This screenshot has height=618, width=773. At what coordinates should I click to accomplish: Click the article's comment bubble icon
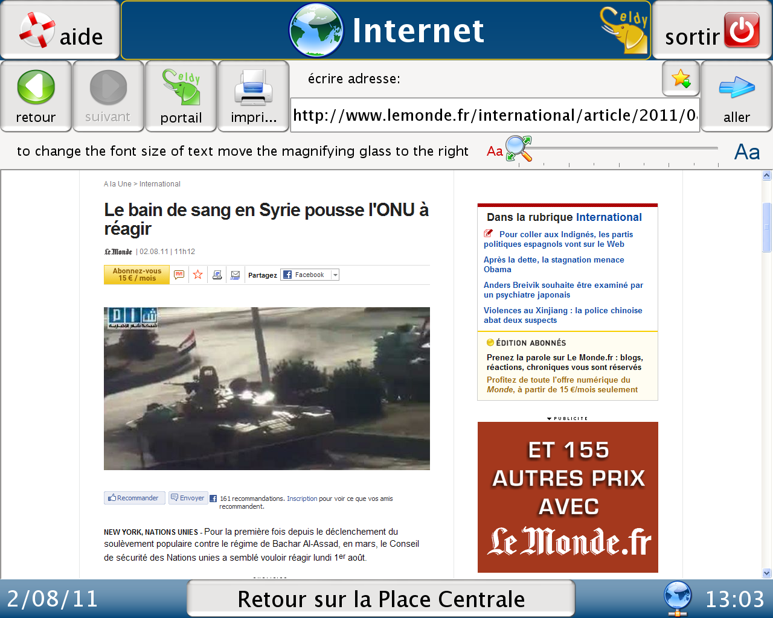[179, 275]
